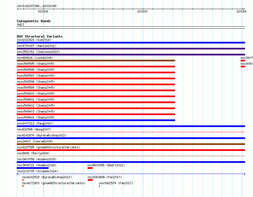Screen dimensions: 253x197
Task: Click the nsv6142674 (ByrskaBishop2022) label
Action: click(x=42, y=135)
